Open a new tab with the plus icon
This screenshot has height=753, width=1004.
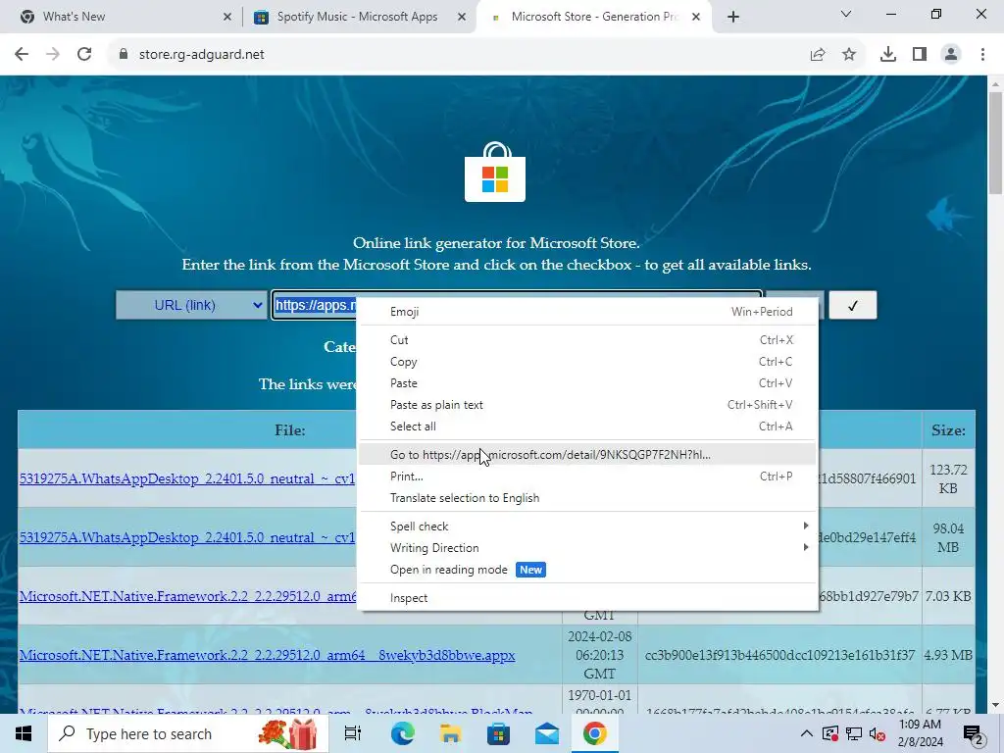click(x=733, y=17)
